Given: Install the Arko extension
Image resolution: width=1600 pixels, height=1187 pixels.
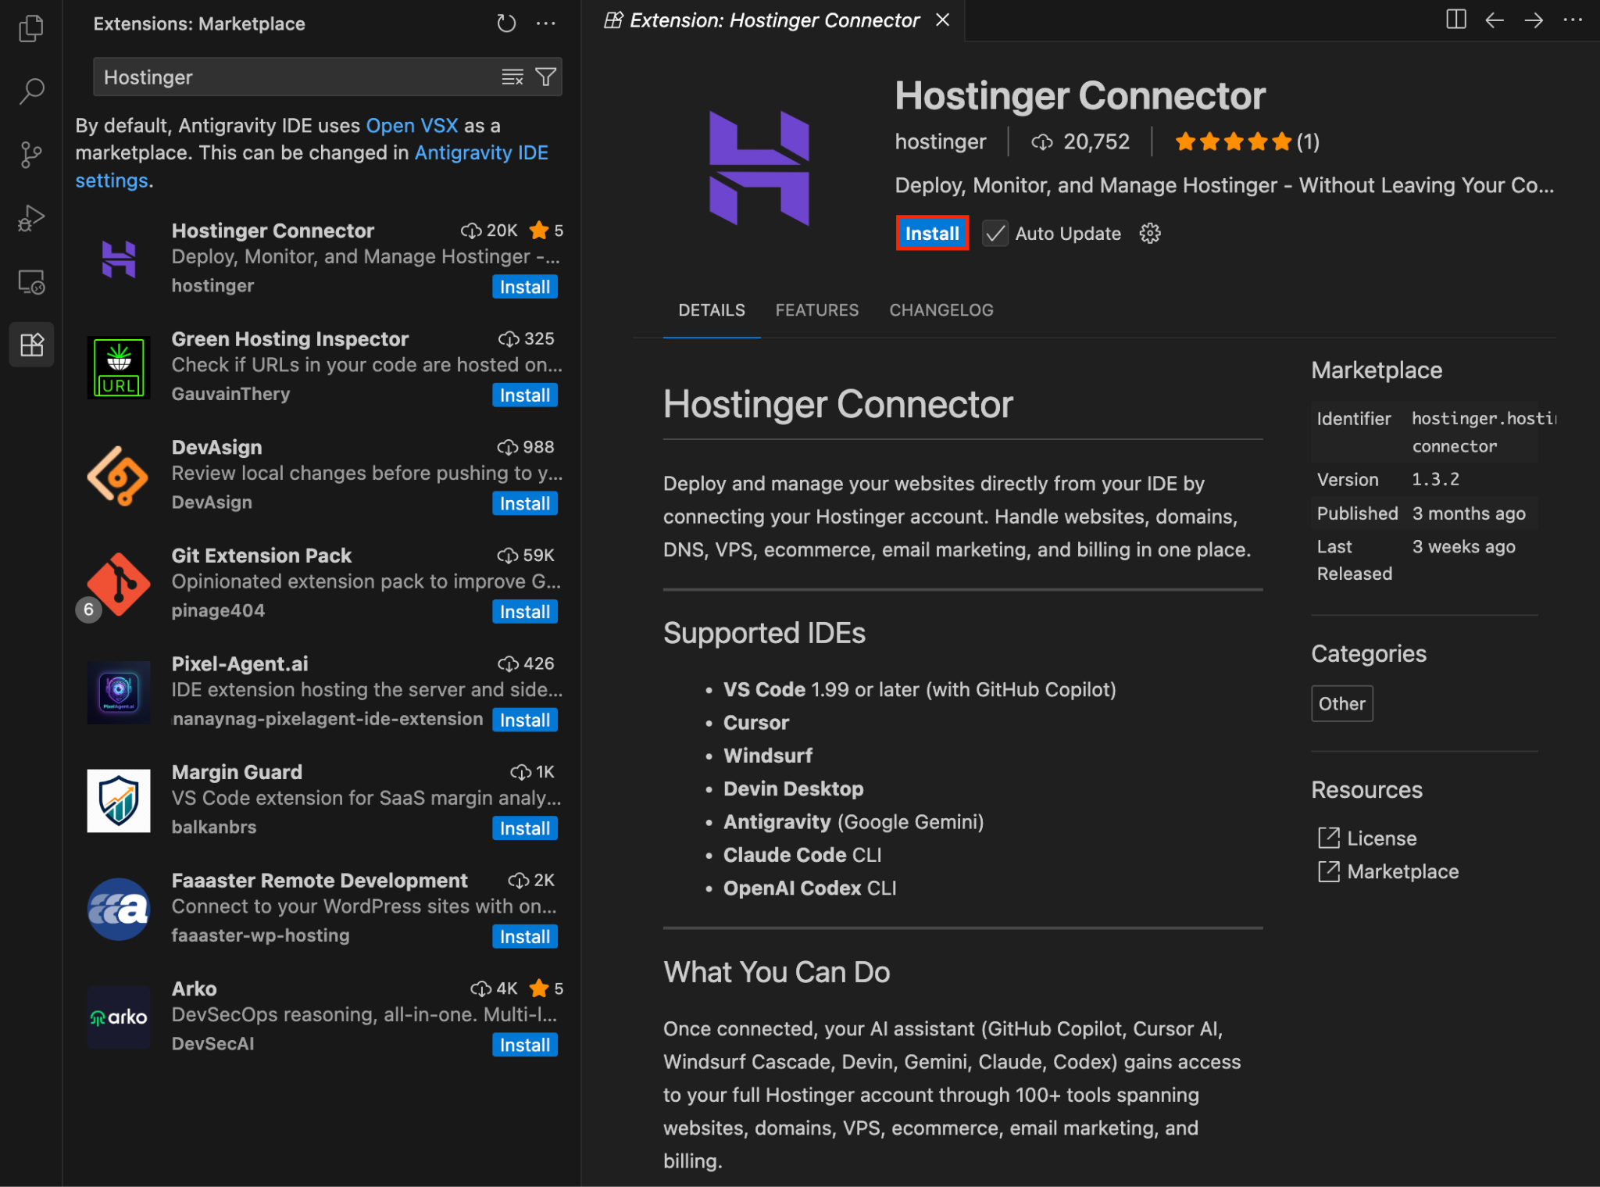Looking at the screenshot, I should click(x=524, y=1045).
